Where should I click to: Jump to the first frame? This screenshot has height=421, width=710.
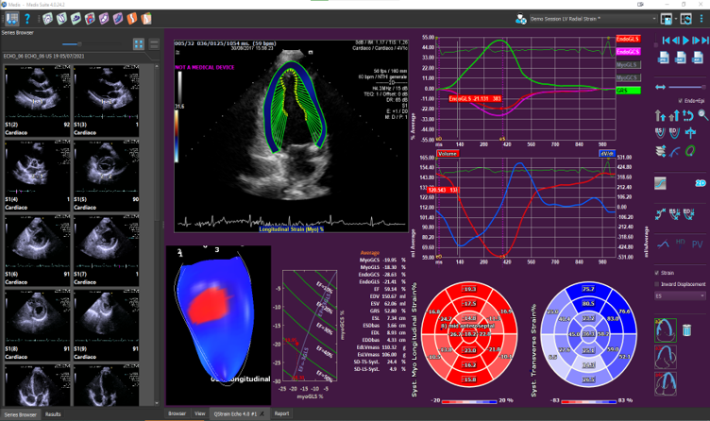(x=667, y=41)
